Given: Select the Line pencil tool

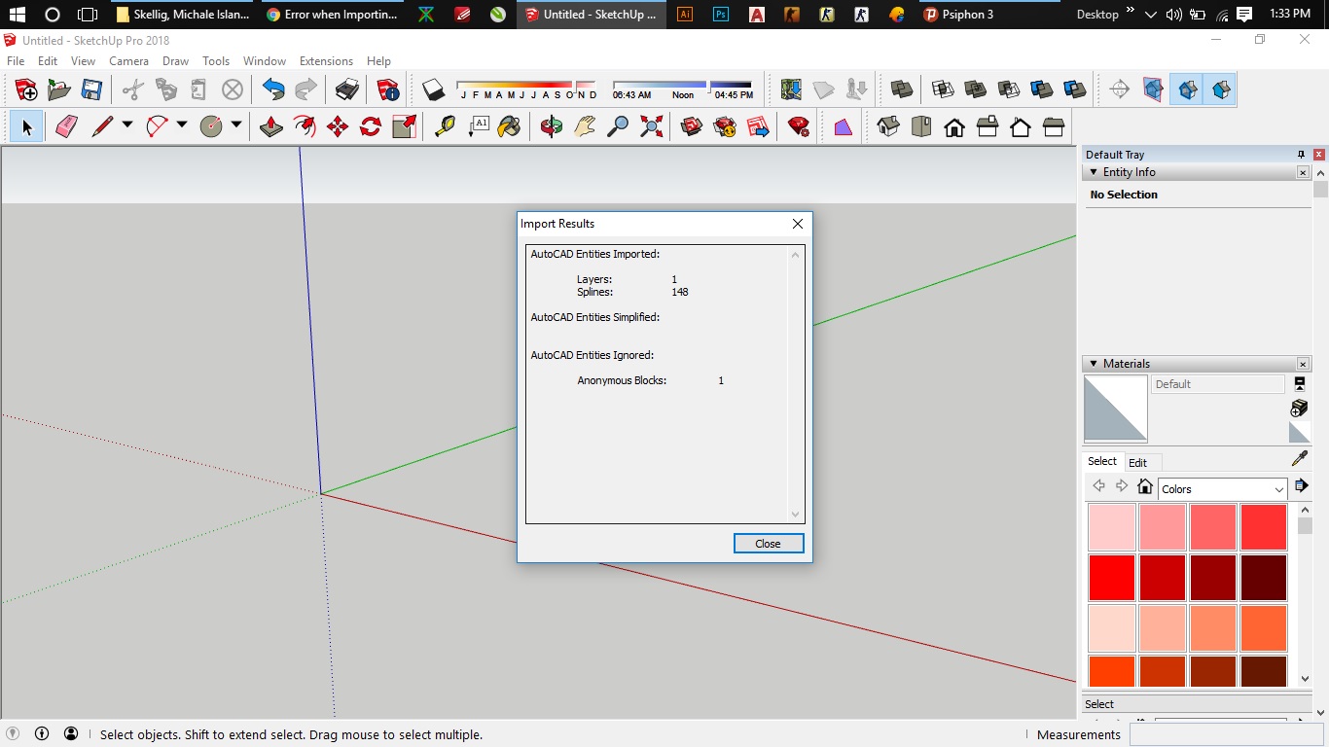Looking at the screenshot, I should [x=102, y=126].
